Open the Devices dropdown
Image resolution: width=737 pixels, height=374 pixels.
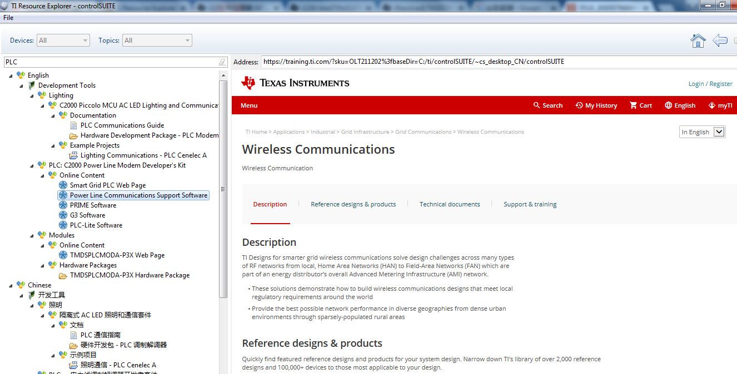coord(63,41)
